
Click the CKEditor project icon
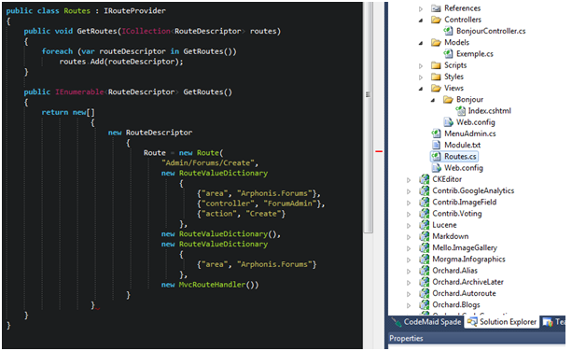pyautogui.click(x=424, y=179)
